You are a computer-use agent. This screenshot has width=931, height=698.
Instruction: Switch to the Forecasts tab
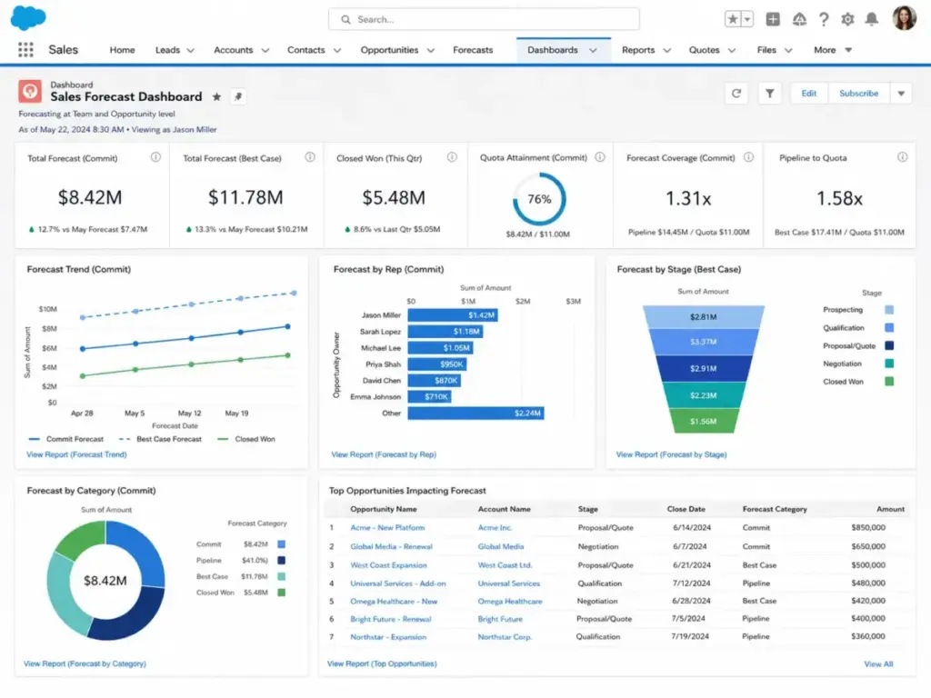[x=473, y=51]
